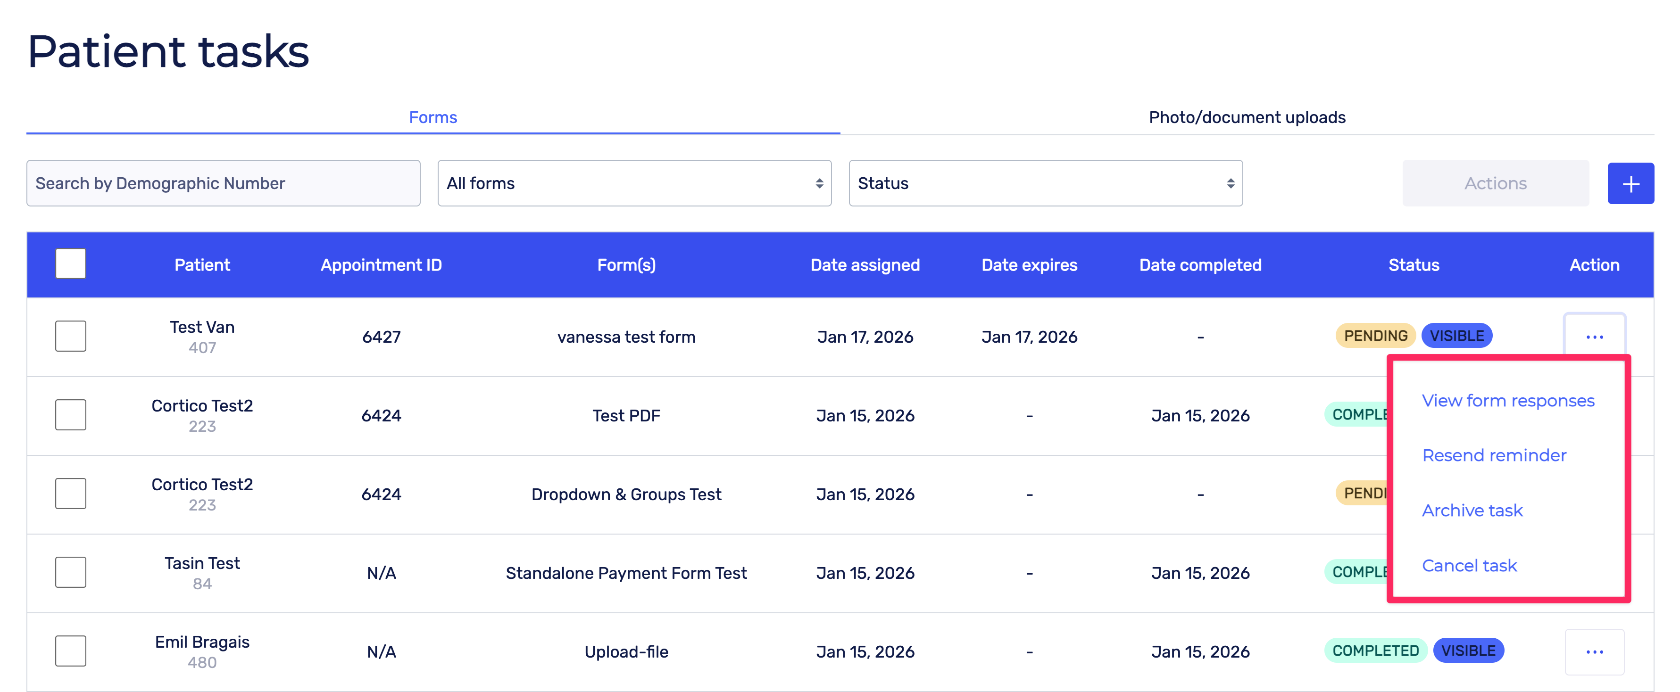Viewport: 1680px width, 692px height.
Task: Tick the checkbox for the Emil Bragais row
Action: pyautogui.click(x=70, y=651)
